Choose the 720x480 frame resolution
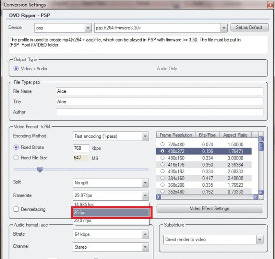275x259 pixels. tap(163, 144)
